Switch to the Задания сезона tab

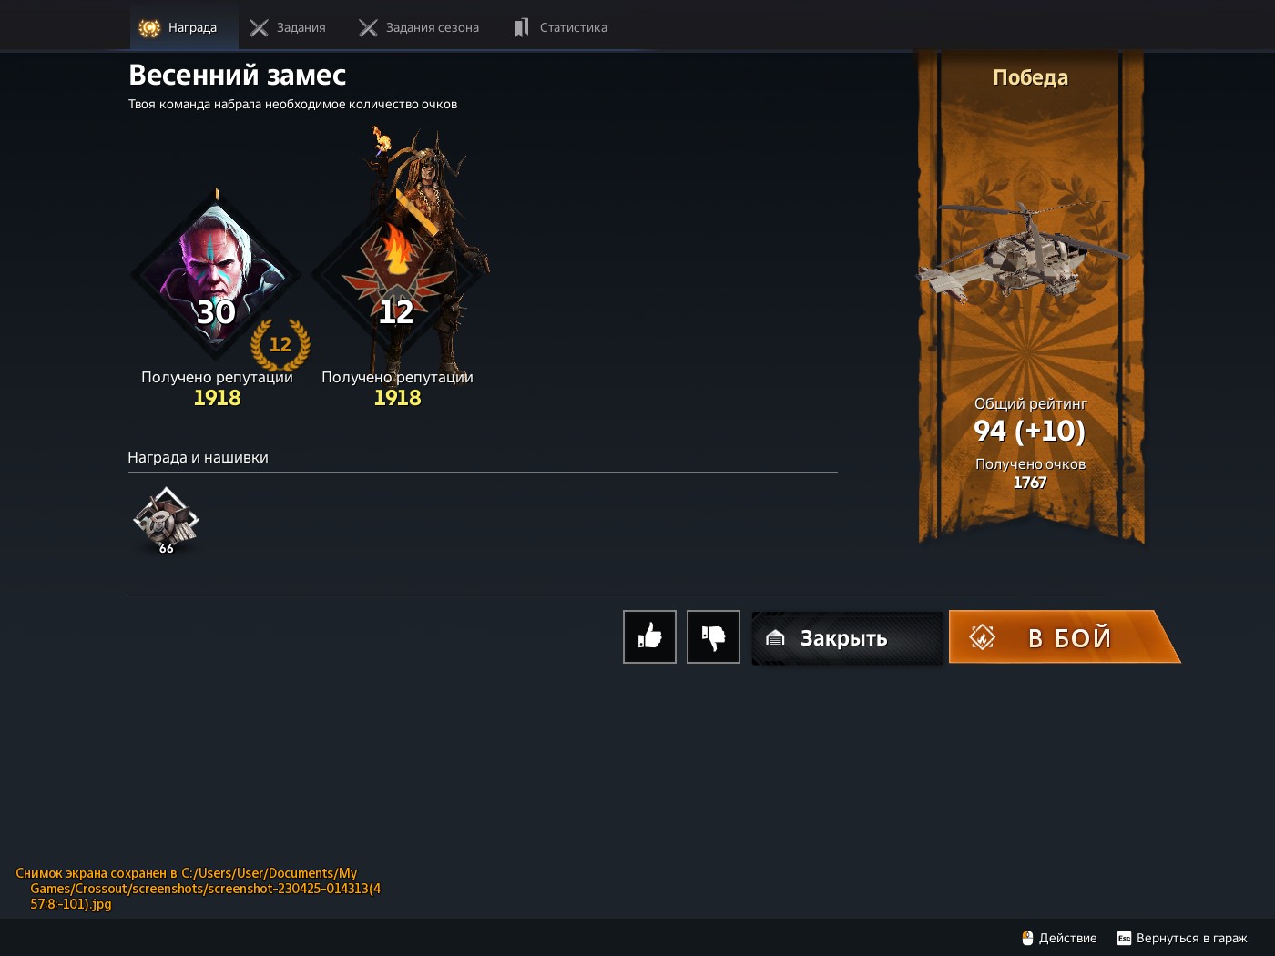coord(420,27)
